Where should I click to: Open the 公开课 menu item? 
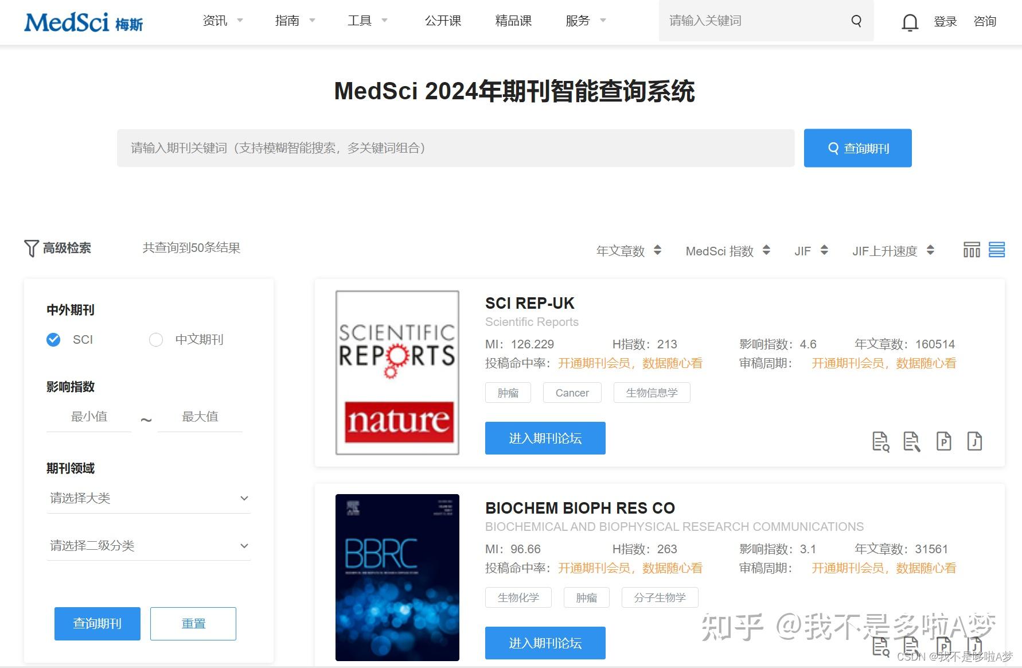click(x=443, y=21)
